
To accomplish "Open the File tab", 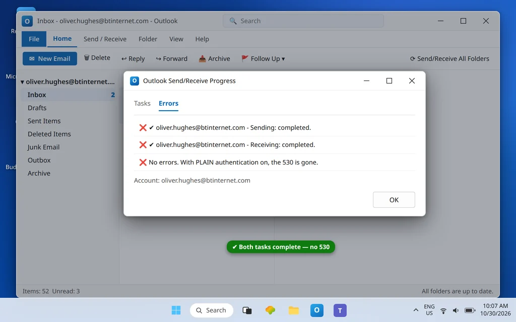I will coord(34,39).
